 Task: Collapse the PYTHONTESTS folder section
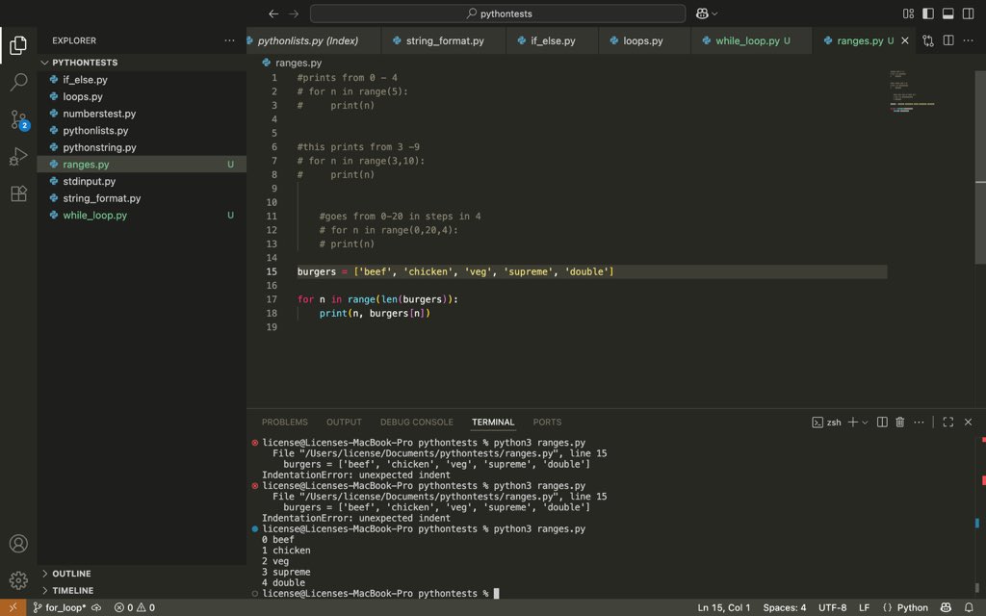pyautogui.click(x=143, y=63)
